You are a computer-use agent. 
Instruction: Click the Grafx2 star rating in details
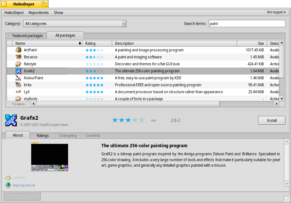click(128, 120)
